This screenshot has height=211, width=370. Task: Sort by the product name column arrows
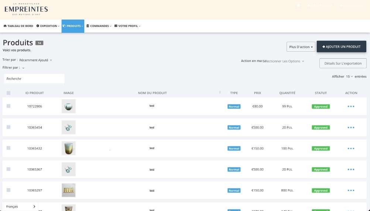pyautogui.click(x=220, y=93)
